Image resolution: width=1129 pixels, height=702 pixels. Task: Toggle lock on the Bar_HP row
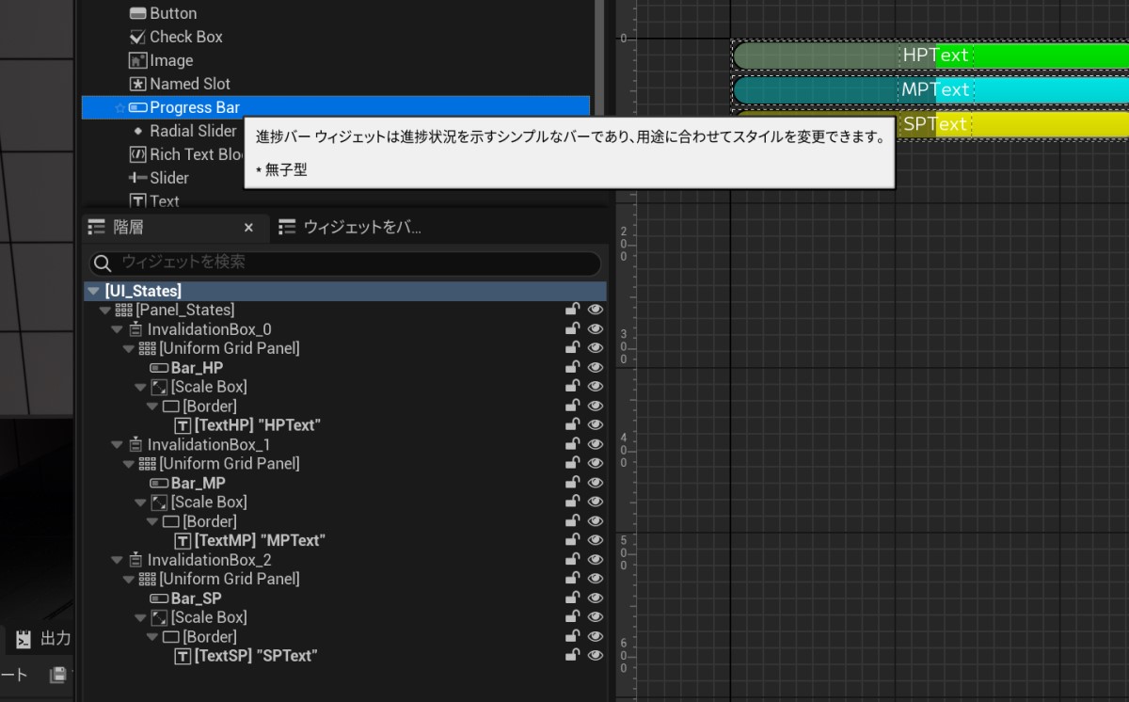pos(572,368)
